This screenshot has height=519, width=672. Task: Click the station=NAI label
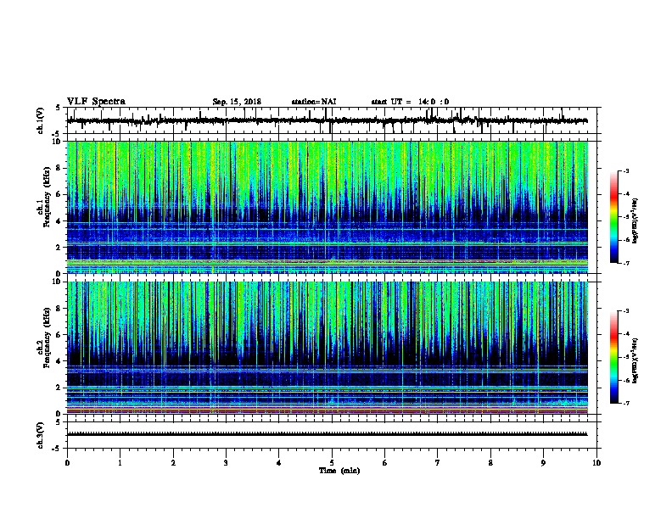coord(314,102)
